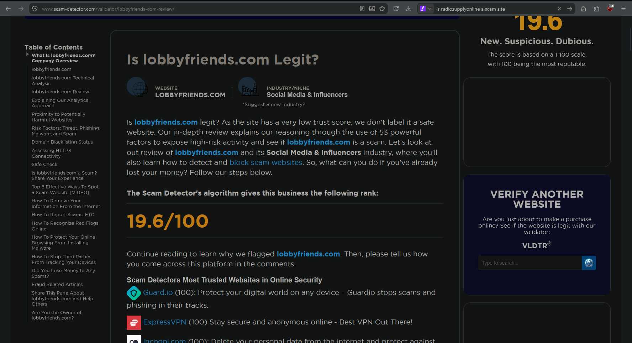Viewport: 632px width, 343px height.
Task: Select the 'Is lobbyfriends.com Legit?' heading
Action: (223, 59)
